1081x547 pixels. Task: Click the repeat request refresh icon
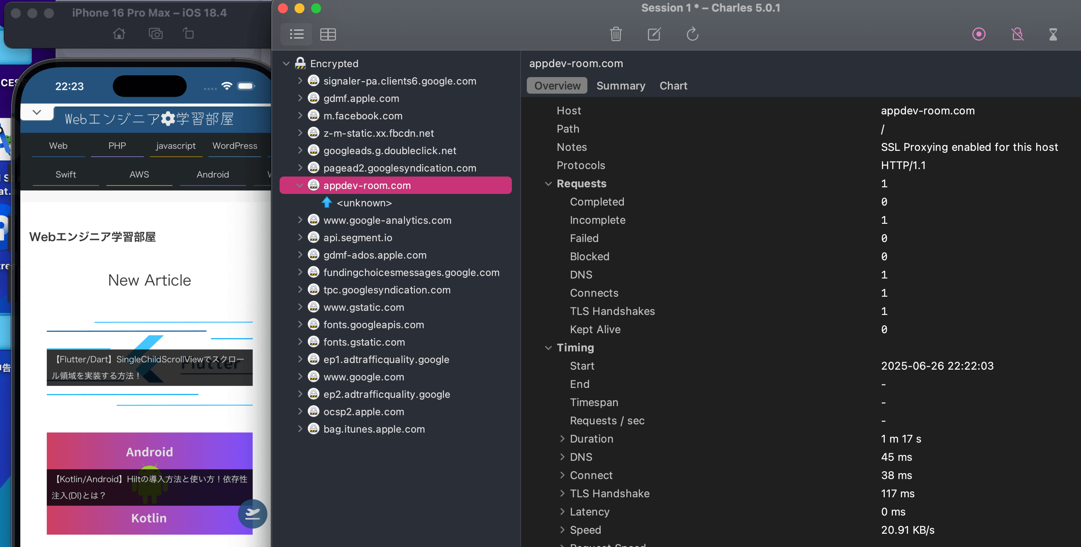(692, 34)
